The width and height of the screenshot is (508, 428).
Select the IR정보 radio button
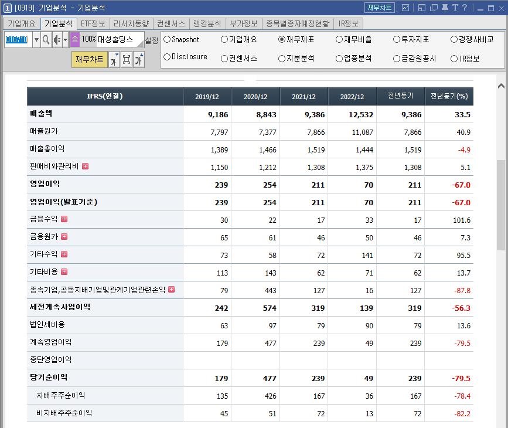(x=454, y=59)
